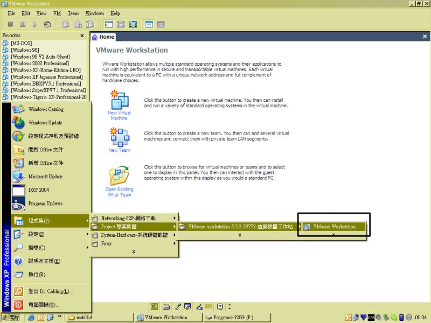This screenshot has width=431, height=323.
Task: Click the Take Snapshot toolbar icon
Action: pyautogui.click(x=65, y=24)
